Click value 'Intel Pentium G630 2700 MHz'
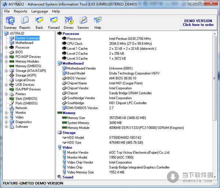The height and width of the screenshot is (188, 220). pos(130,39)
